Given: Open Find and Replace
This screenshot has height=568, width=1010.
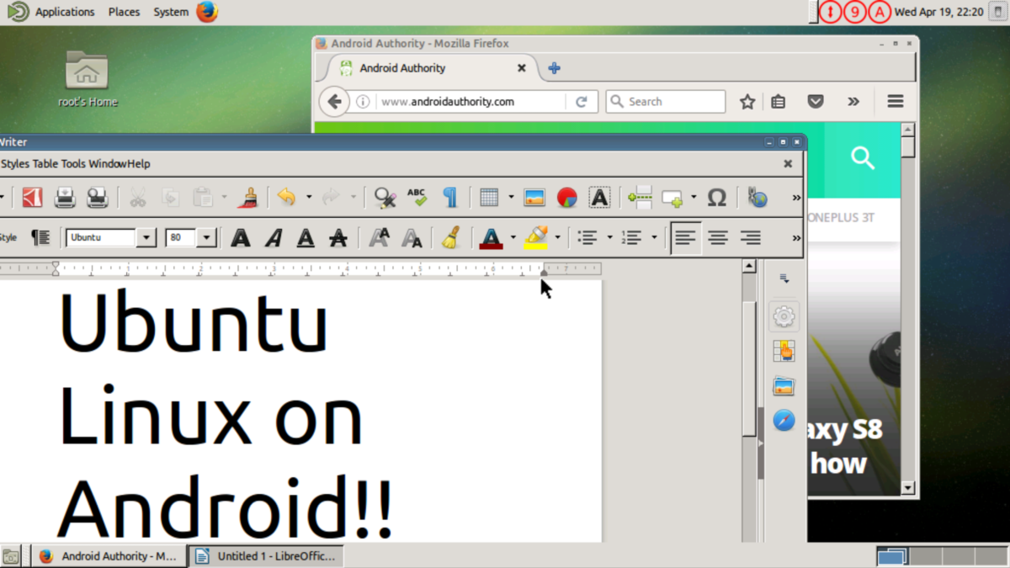Looking at the screenshot, I should (x=385, y=197).
